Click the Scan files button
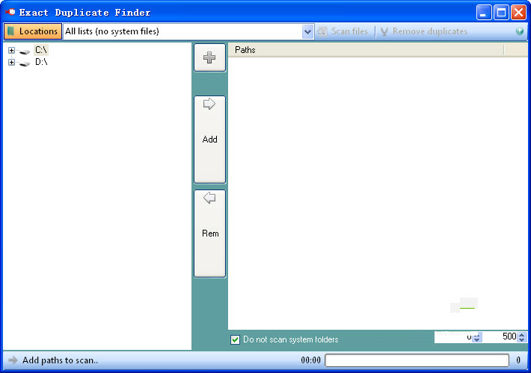The width and height of the screenshot is (531, 373). (x=343, y=31)
